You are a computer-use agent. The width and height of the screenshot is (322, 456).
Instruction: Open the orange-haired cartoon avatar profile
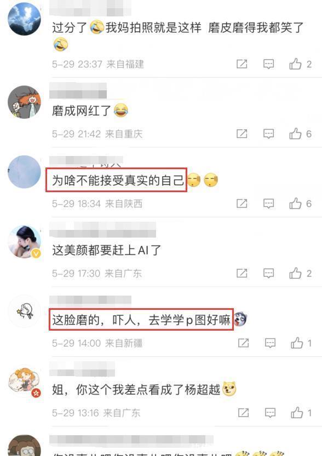tap(25, 102)
